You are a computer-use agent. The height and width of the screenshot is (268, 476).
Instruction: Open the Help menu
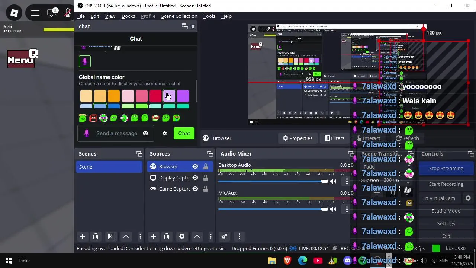click(226, 16)
